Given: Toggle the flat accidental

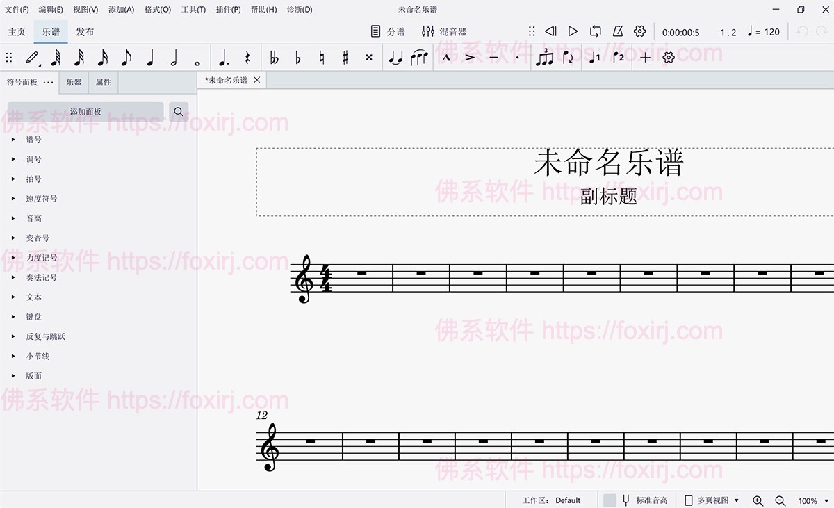Looking at the screenshot, I should point(298,58).
